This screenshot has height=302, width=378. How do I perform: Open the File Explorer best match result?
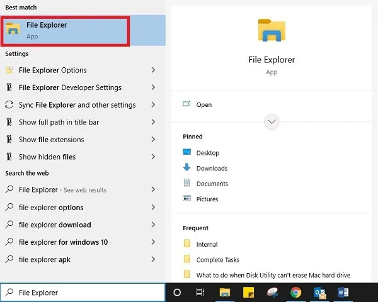click(x=83, y=31)
